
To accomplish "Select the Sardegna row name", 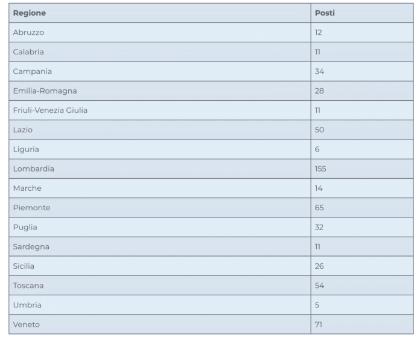I will point(31,246).
